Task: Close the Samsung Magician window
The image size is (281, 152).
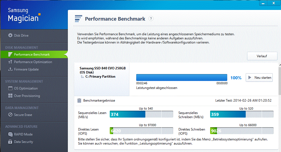Action: [x=274, y=3]
